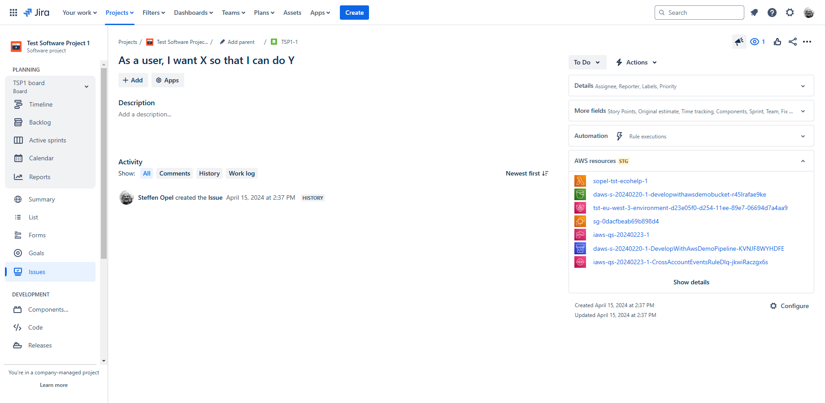Click the sort order icon beside Newest first

(x=545, y=173)
